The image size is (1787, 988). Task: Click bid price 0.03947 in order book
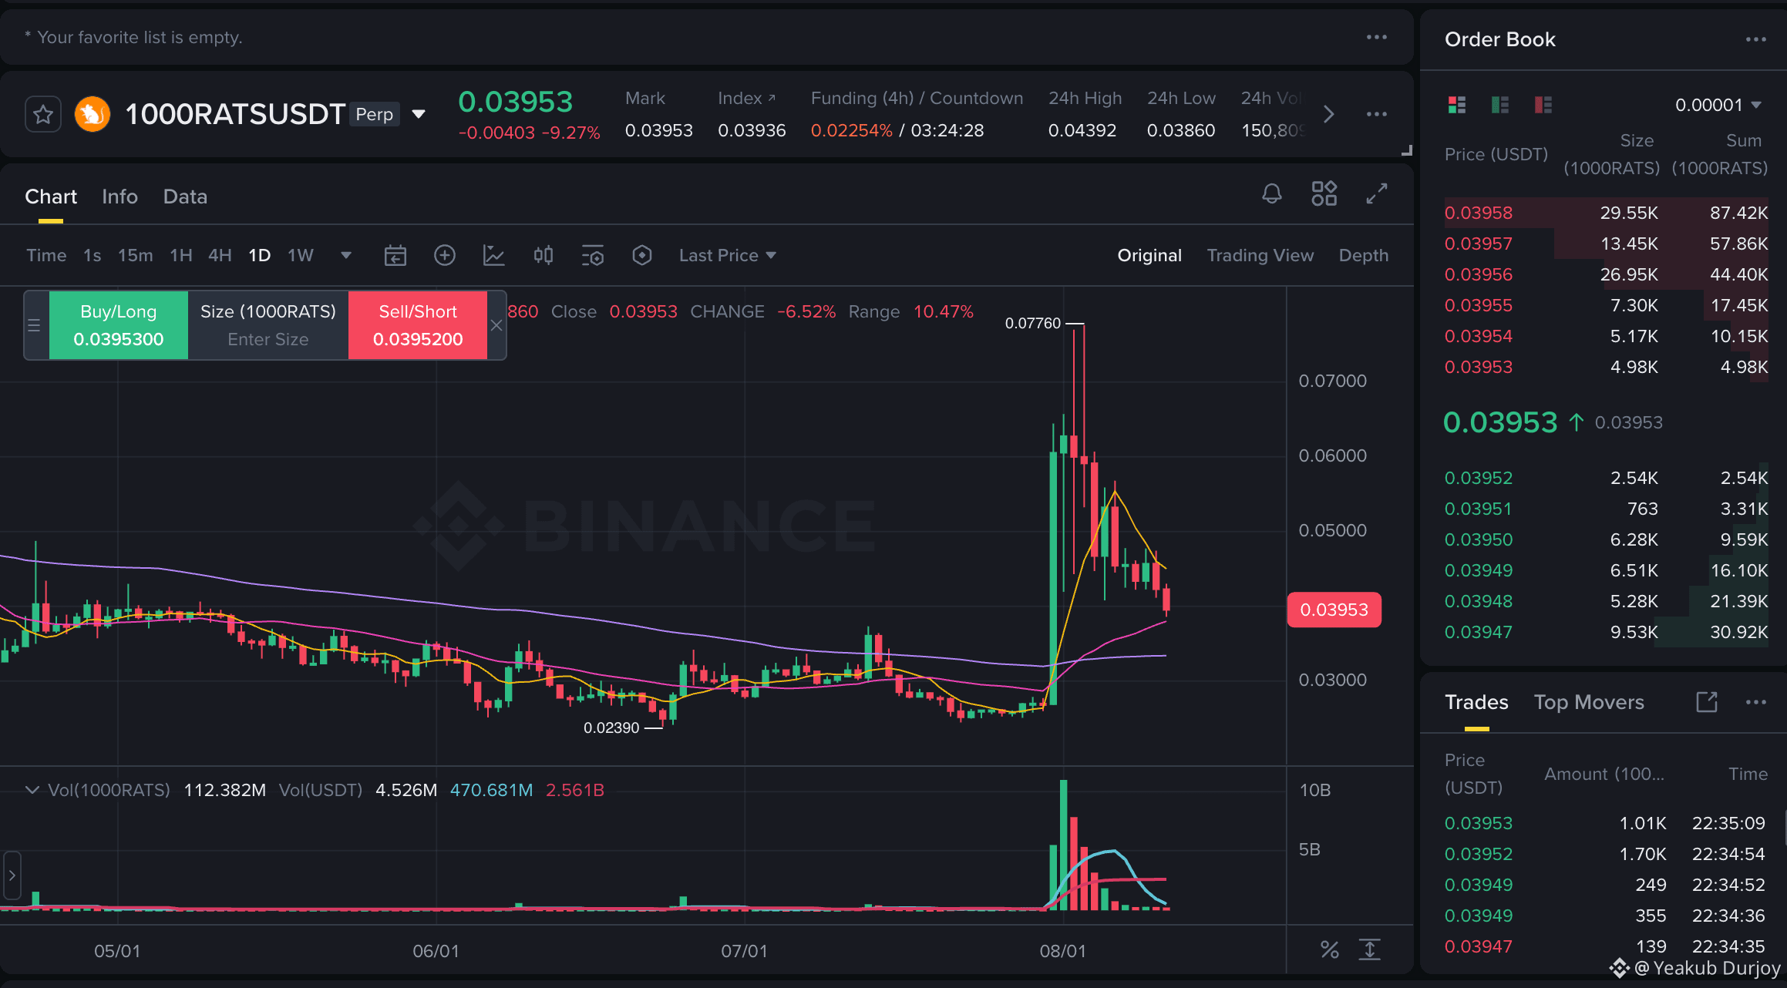tap(1479, 632)
